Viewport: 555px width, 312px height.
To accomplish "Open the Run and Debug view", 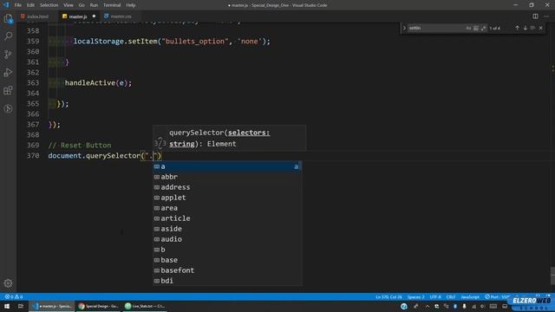I will coord(8,72).
